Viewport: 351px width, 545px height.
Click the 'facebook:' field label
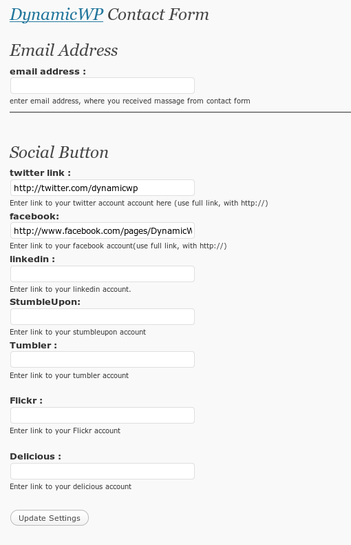(x=34, y=216)
